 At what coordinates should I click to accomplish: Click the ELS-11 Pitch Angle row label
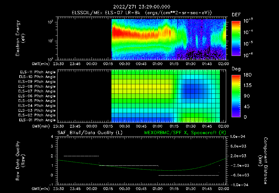38,72
